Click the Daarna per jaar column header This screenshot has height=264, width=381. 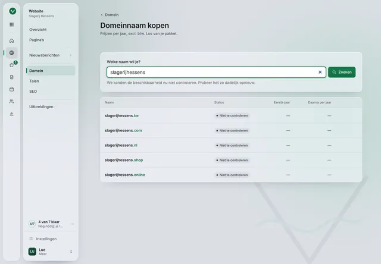[320, 102]
